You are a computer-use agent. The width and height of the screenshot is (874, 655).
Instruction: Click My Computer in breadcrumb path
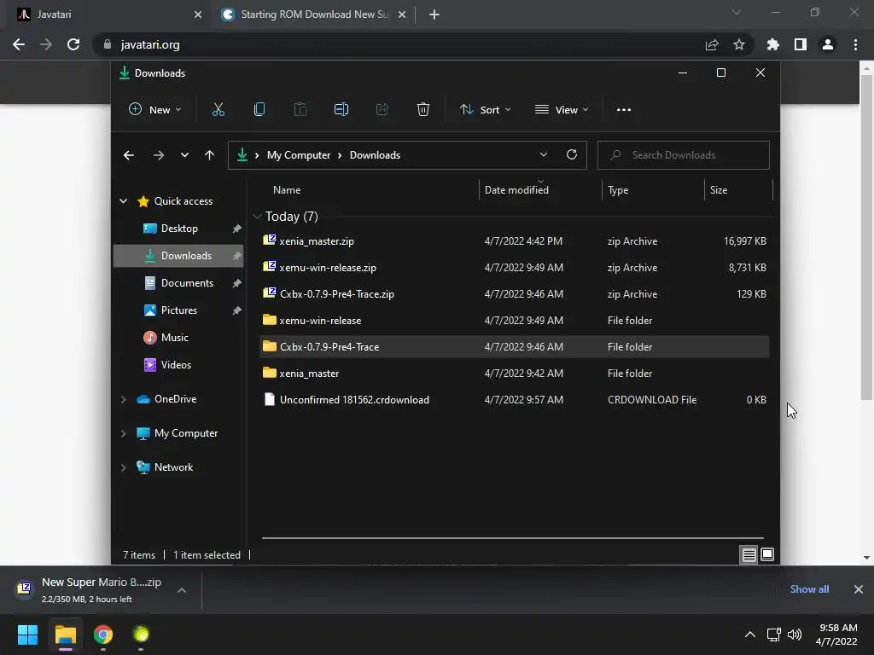click(x=298, y=155)
